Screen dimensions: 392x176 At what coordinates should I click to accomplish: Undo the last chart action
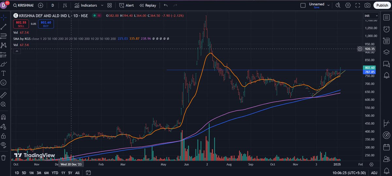(166, 5)
